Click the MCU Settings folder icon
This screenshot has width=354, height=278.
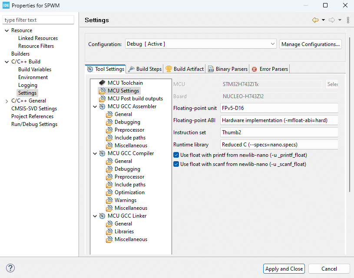click(x=102, y=91)
